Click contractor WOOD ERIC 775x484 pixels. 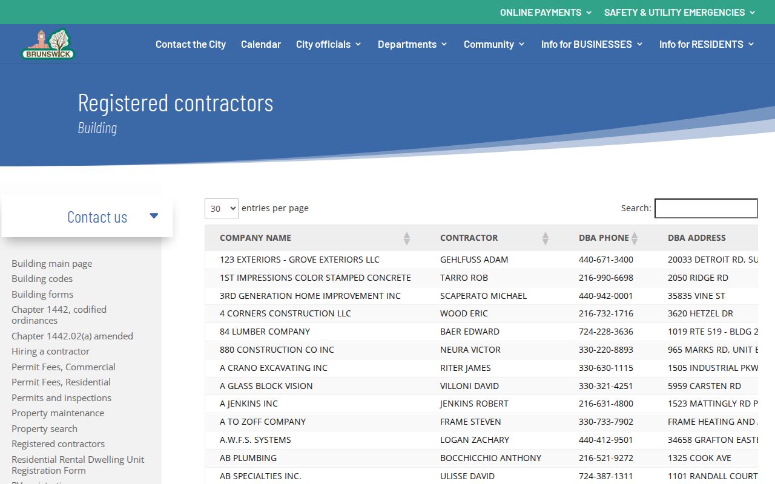click(x=464, y=313)
